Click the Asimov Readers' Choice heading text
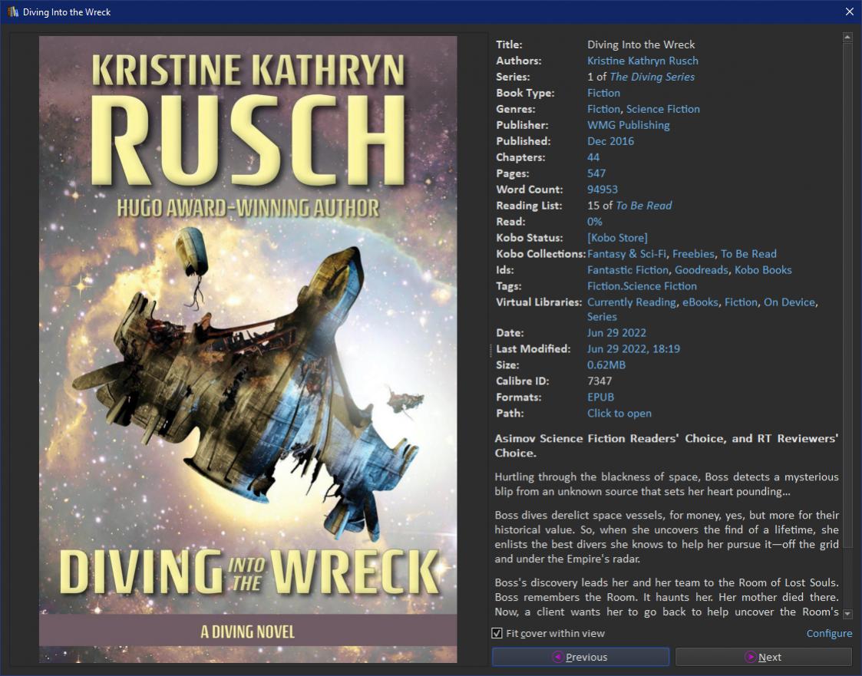Image resolution: width=862 pixels, height=676 pixels. click(x=666, y=446)
